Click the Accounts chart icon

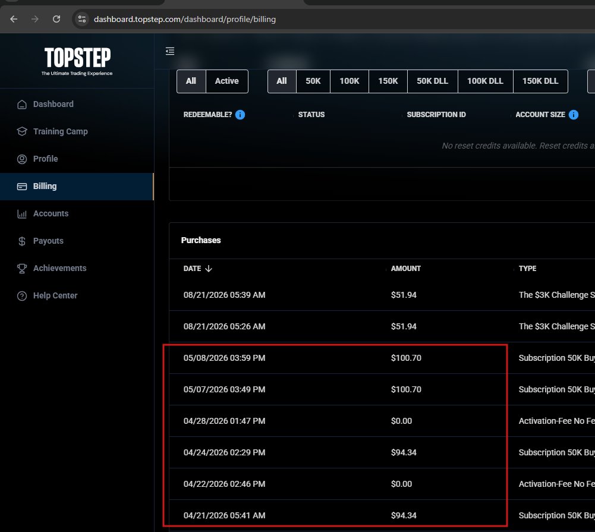22,213
